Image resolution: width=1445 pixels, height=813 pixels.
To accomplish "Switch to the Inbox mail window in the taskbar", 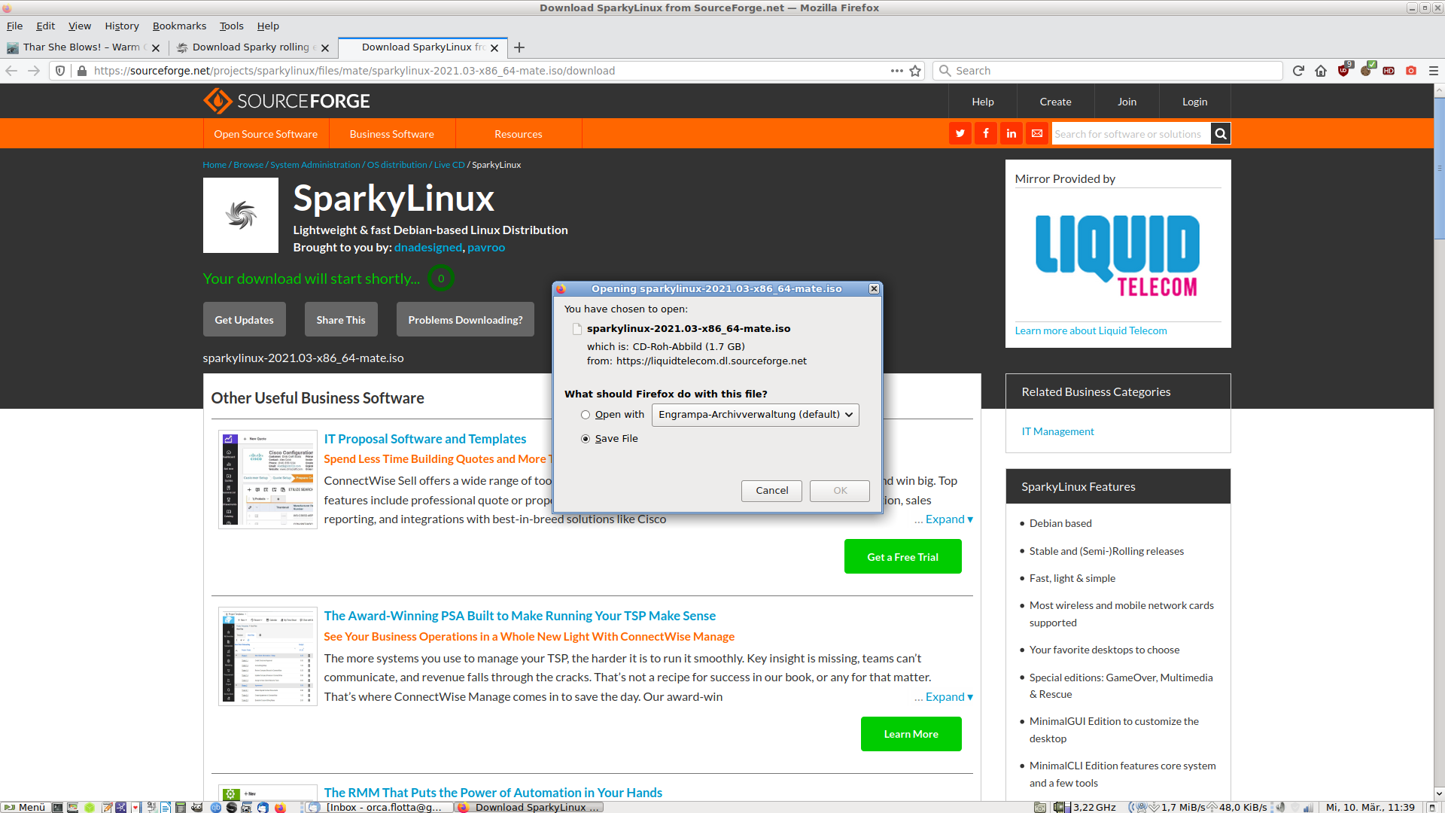I will point(379,807).
